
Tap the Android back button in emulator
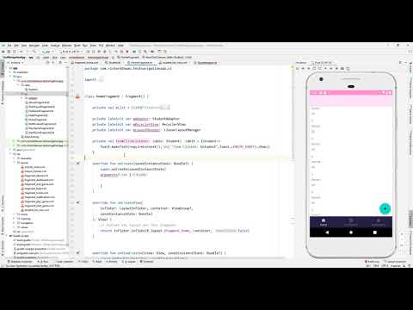(327, 232)
